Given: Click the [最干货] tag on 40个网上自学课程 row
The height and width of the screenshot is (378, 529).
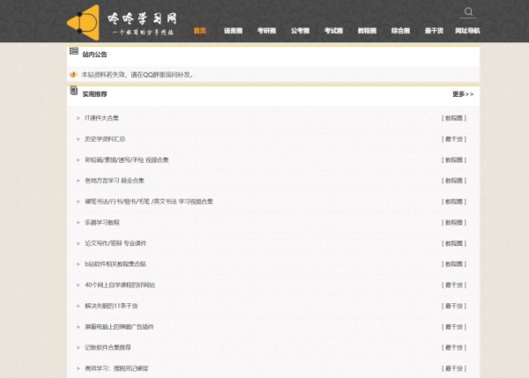Looking at the screenshot, I should (454, 285).
